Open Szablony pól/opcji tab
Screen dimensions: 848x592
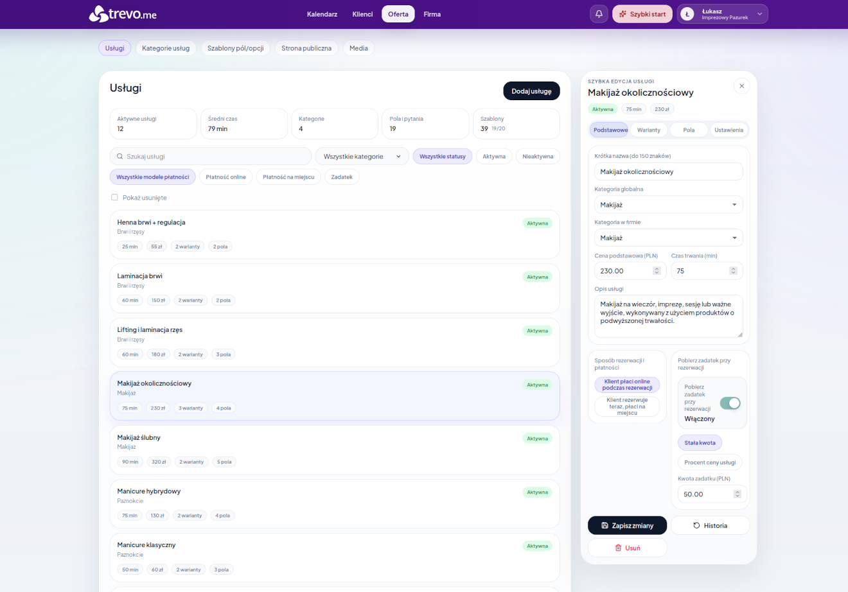pyautogui.click(x=236, y=48)
